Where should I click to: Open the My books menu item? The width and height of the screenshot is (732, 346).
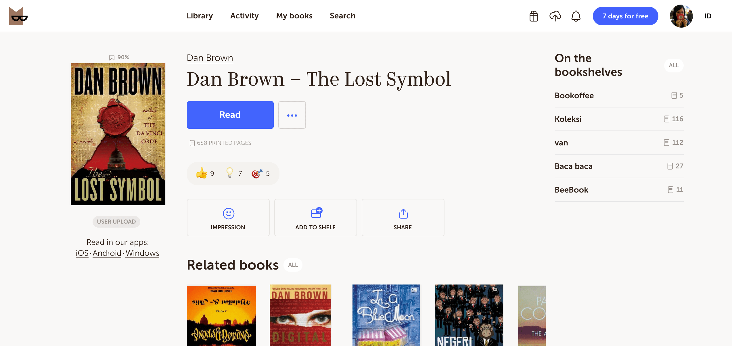(x=294, y=16)
